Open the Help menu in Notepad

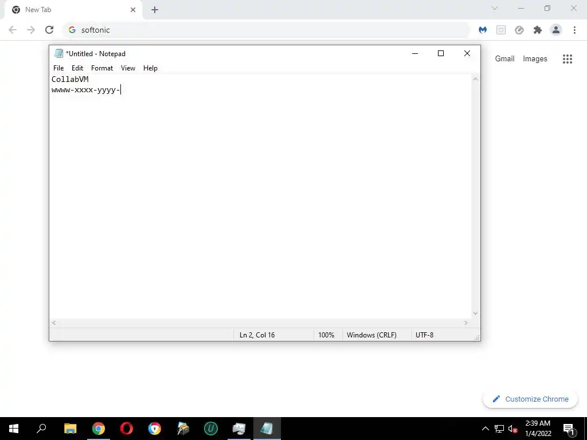click(150, 68)
